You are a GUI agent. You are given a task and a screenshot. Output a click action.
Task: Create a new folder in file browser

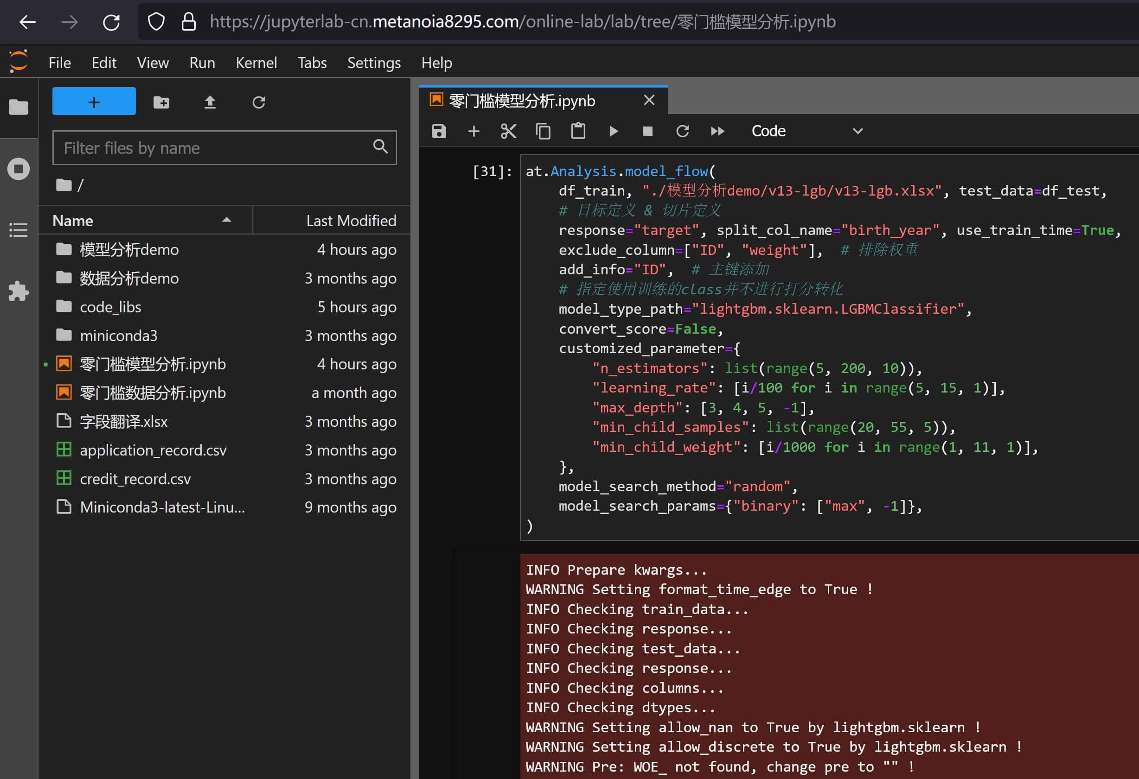pyautogui.click(x=161, y=102)
